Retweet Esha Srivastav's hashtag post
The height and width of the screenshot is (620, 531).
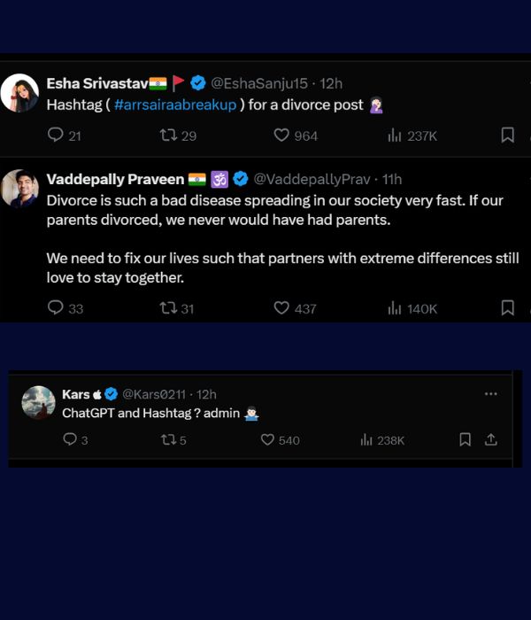click(x=168, y=136)
